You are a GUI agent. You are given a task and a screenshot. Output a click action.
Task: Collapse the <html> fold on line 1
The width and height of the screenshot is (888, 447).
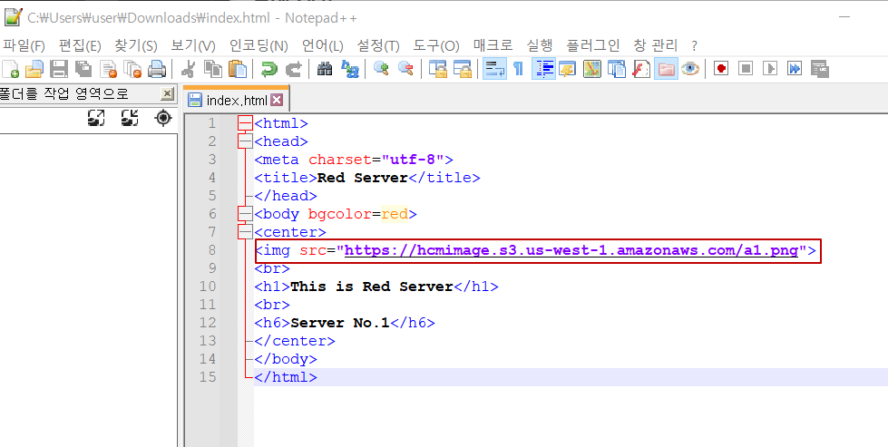point(245,123)
